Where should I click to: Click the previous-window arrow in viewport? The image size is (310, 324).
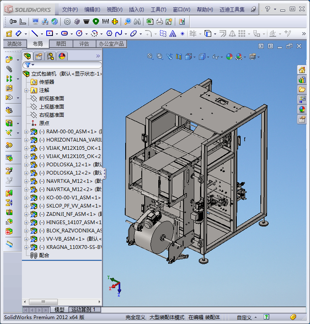[261, 46]
